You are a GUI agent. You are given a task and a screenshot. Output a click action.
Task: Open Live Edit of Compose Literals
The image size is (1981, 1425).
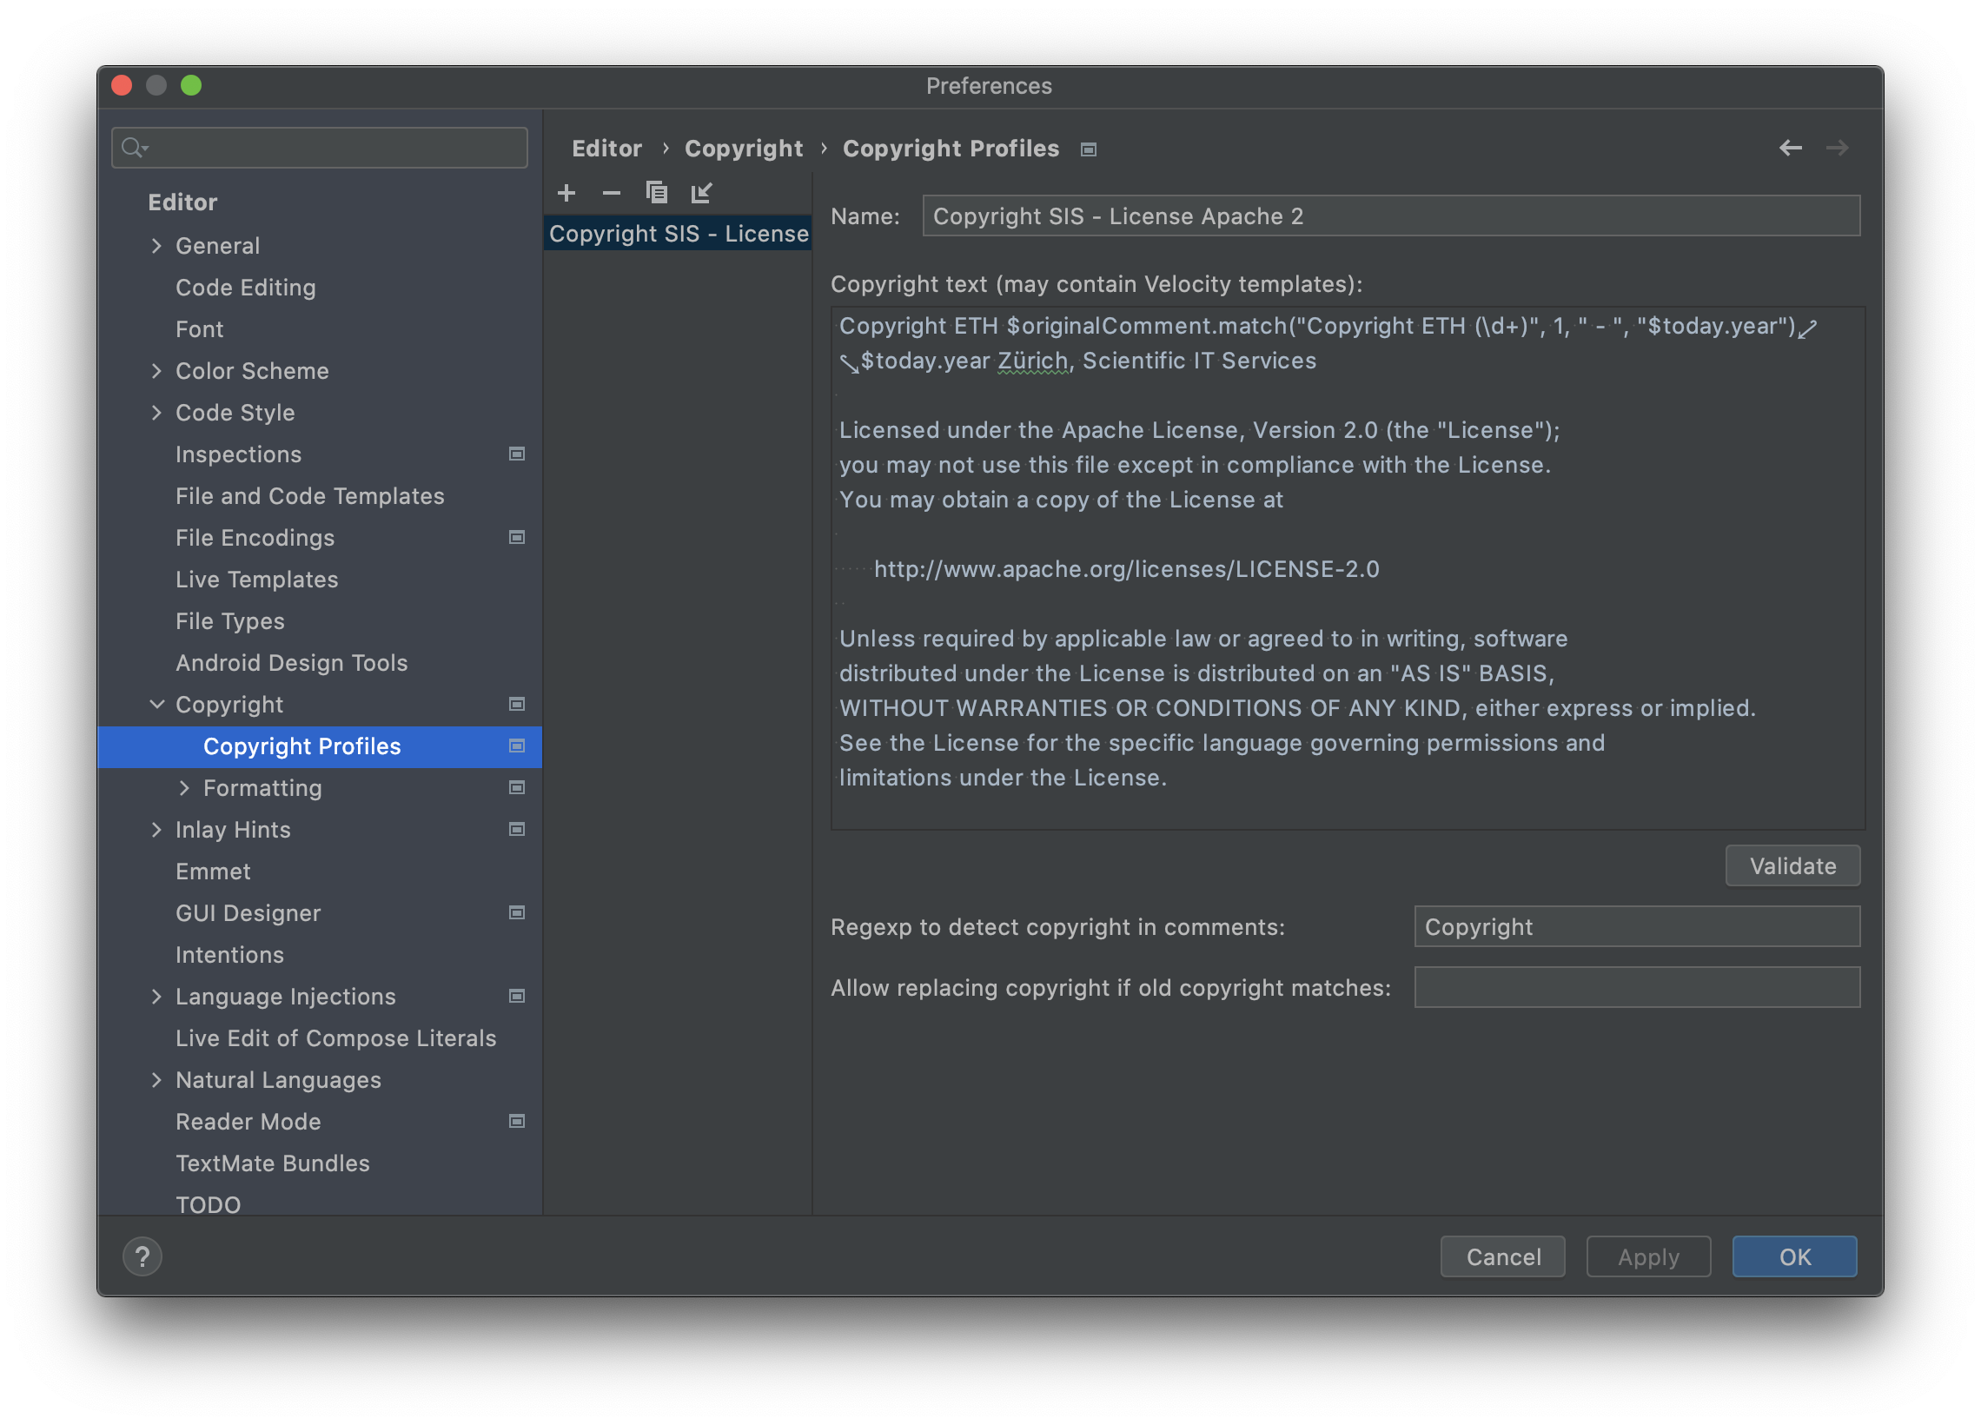335,1038
